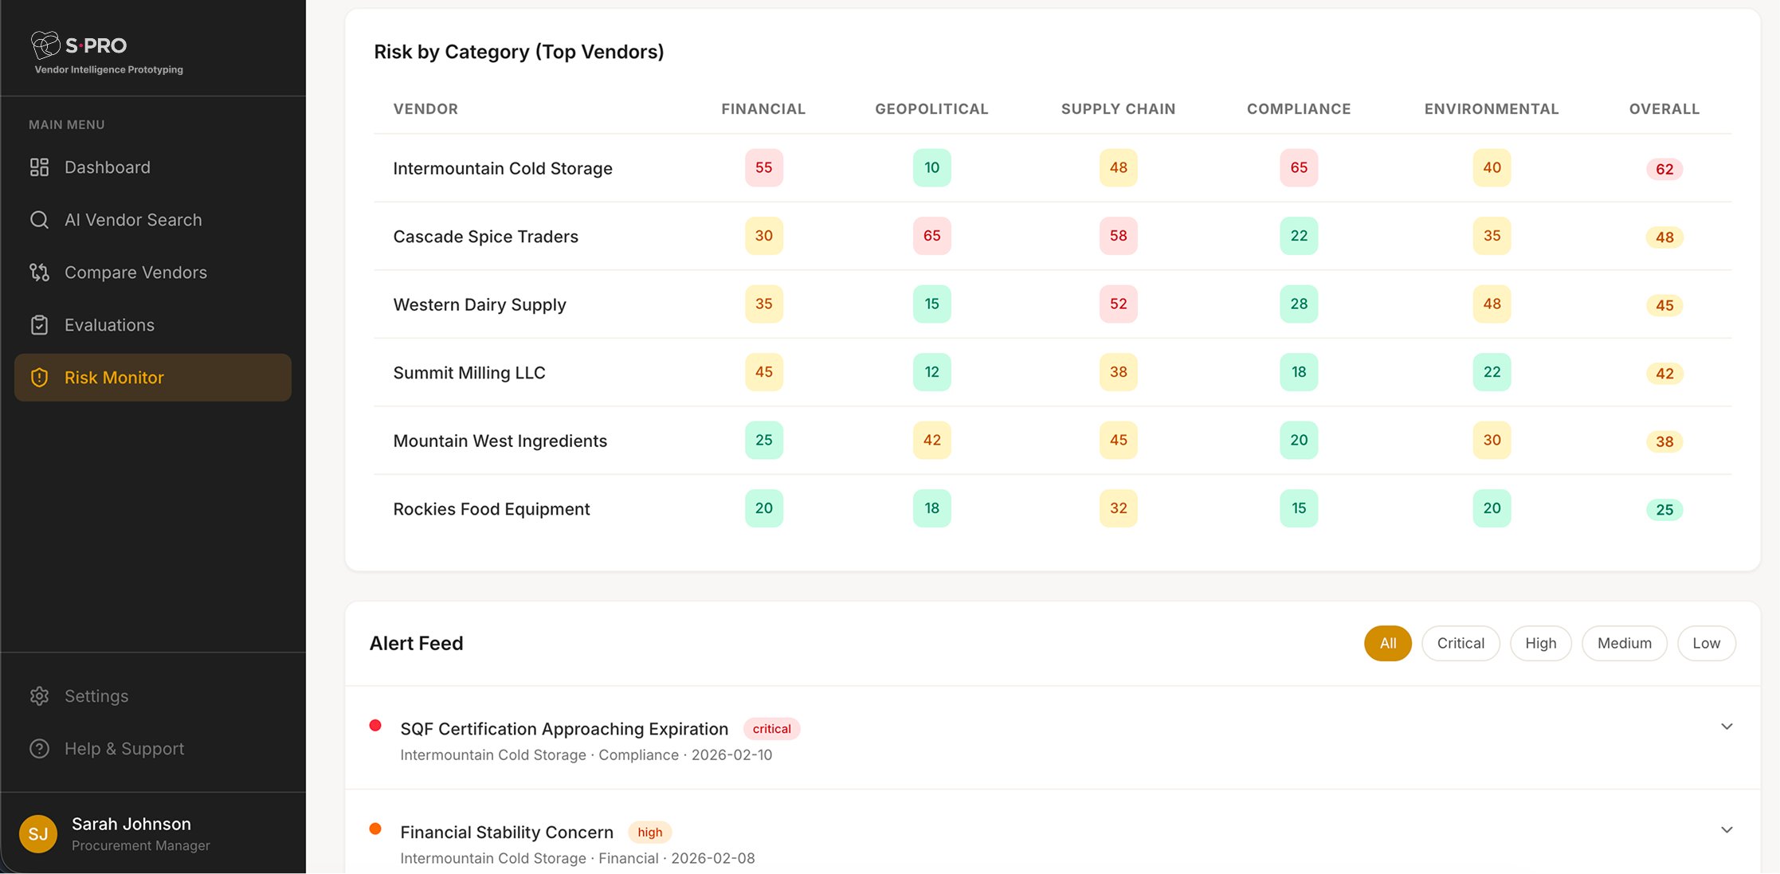Open Settings via the gear icon
This screenshot has width=1780, height=874.
(x=39, y=696)
